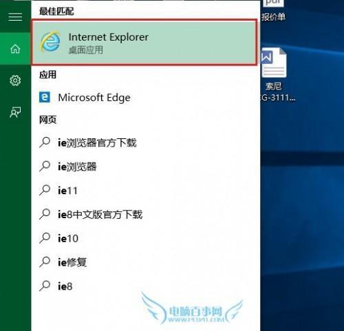Launch Internet Explorer best match result

[144, 42]
